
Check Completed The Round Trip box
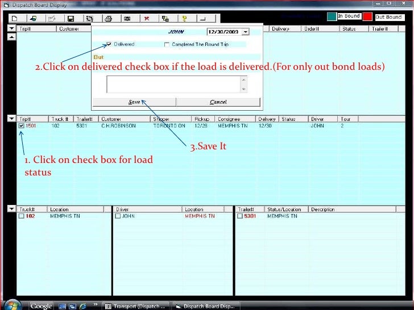(x=167, y=44)
